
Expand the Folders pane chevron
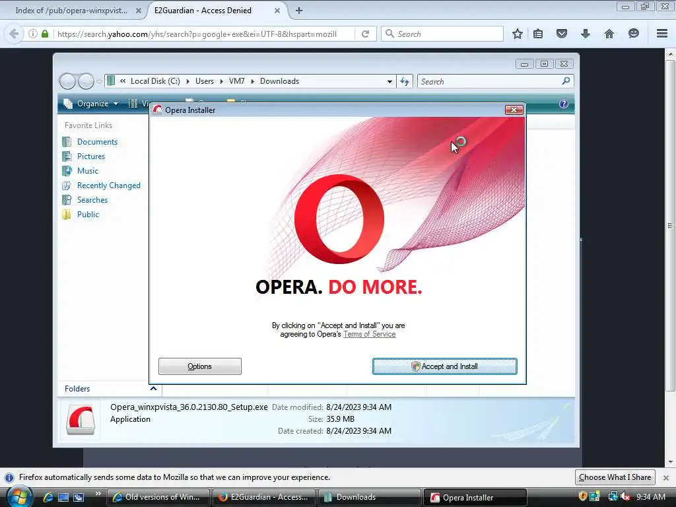coord(153,388)
